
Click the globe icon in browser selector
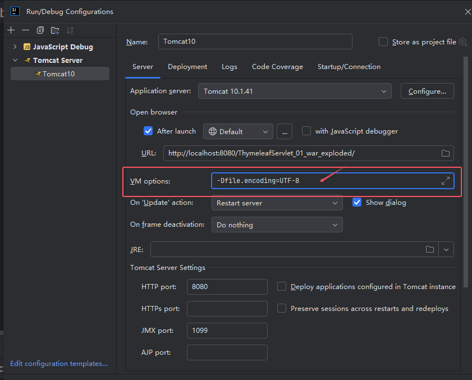click(x=213, y=131)
